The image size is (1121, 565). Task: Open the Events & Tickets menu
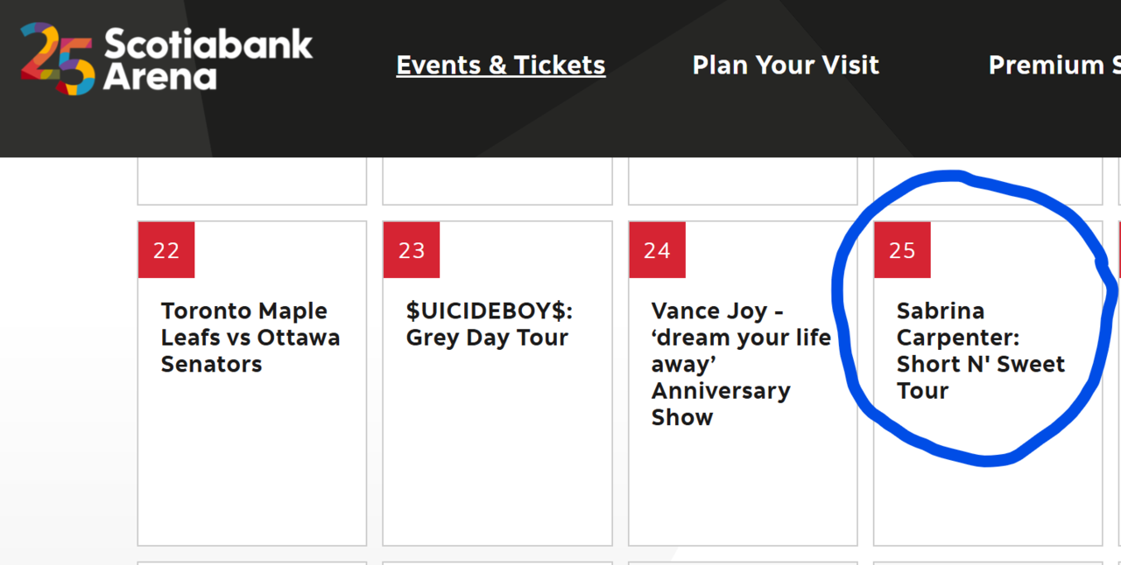tap(500, 66)
